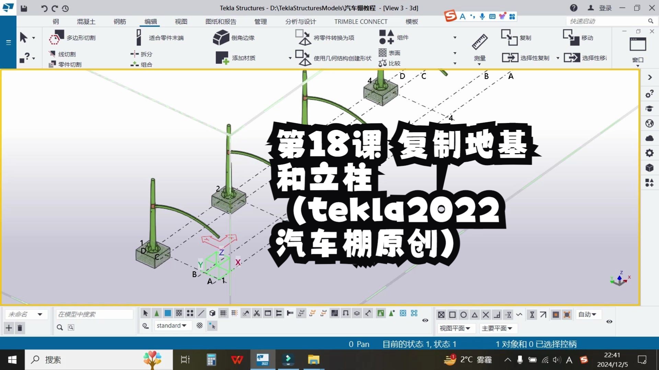Screen dimensions: 659x370
Task: Toggle selection toolbar eye visibility icon
Action: coord(425,320)
